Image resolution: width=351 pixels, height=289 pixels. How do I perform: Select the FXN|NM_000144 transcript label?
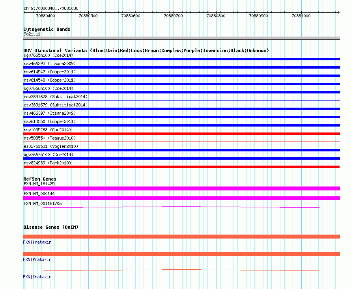tap(39, 194)
